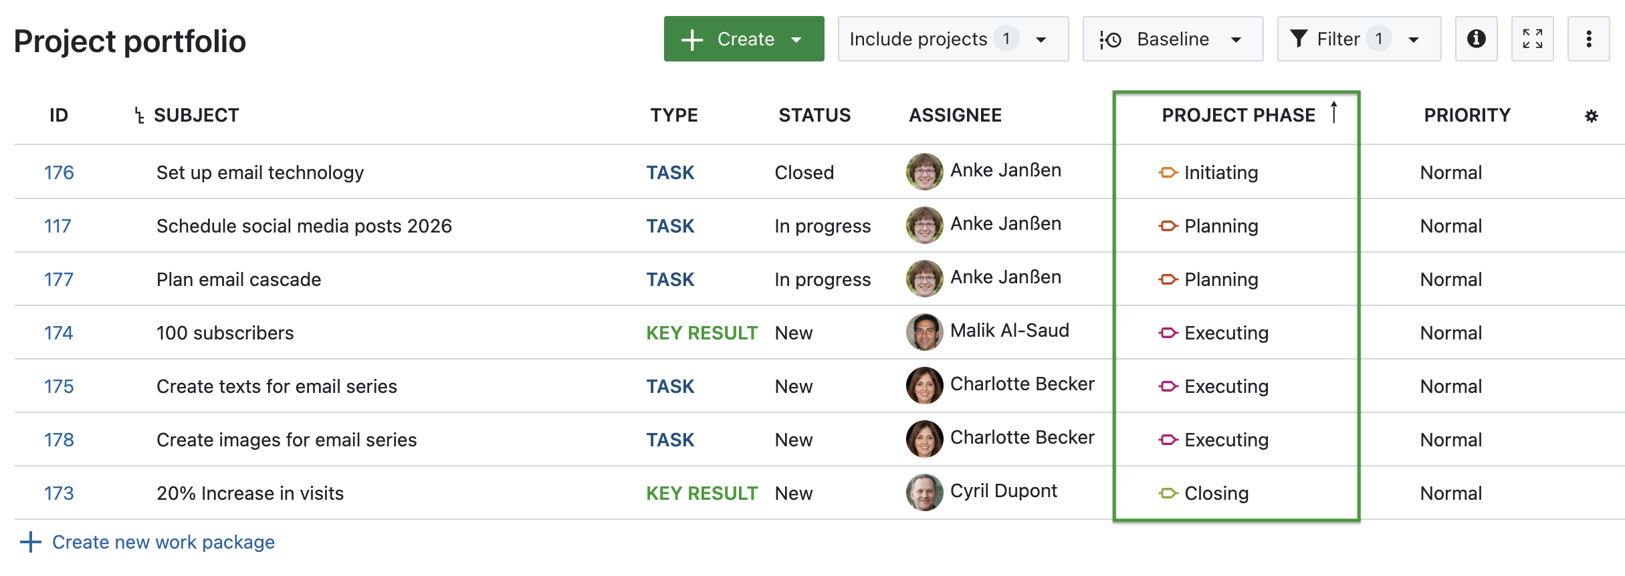The width and height of the screenshot is (1625, 576).
Task: Click the Assignee column header
Action: click(954, 116)
